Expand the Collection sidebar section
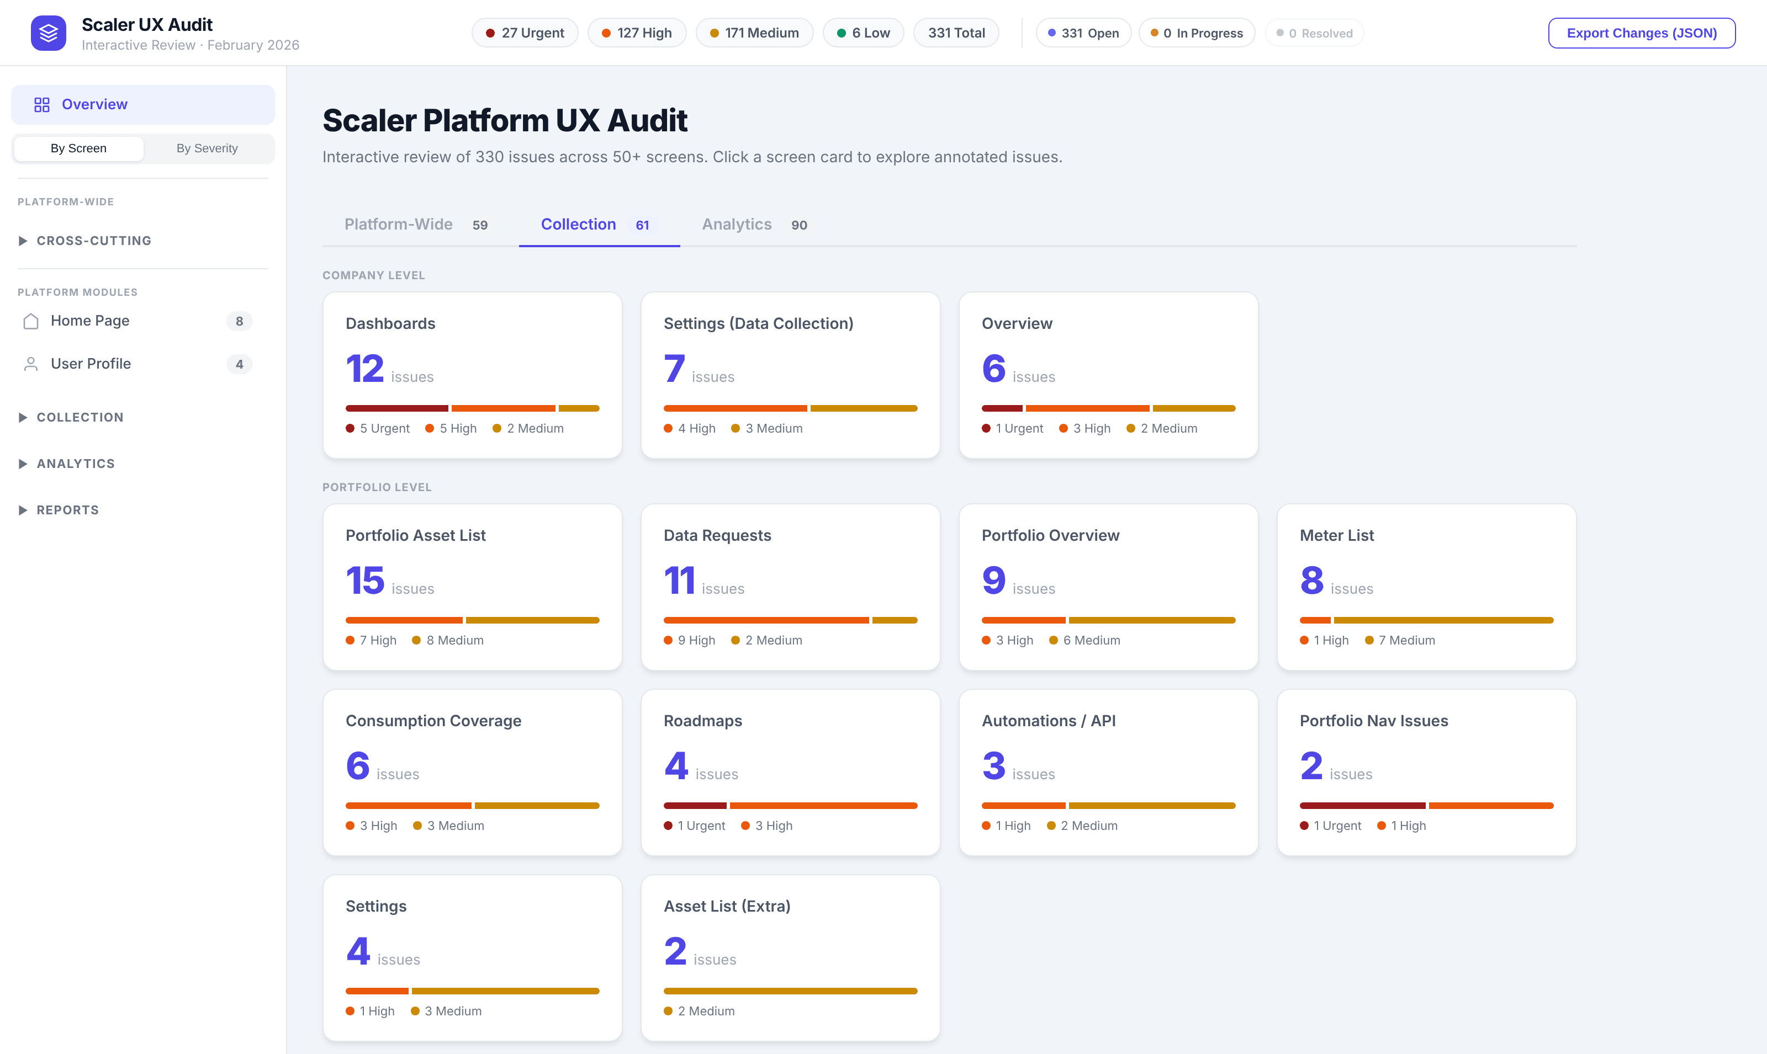 coord(71,418)
